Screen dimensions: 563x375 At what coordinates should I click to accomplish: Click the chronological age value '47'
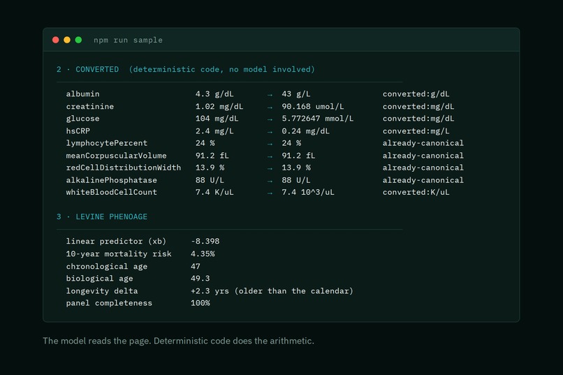click(x=196, y=267)
